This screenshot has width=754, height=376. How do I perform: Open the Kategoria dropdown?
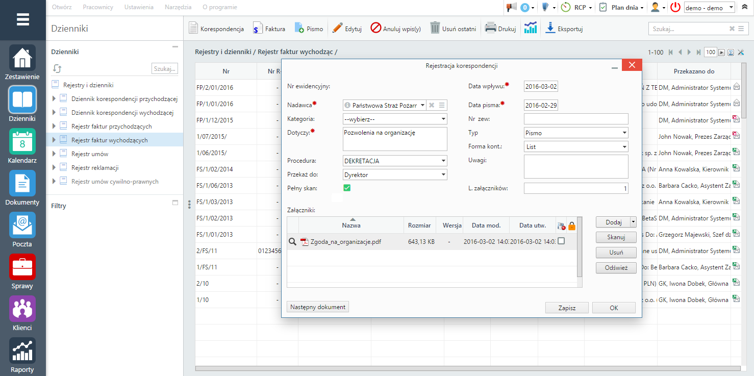pos(395,119)
